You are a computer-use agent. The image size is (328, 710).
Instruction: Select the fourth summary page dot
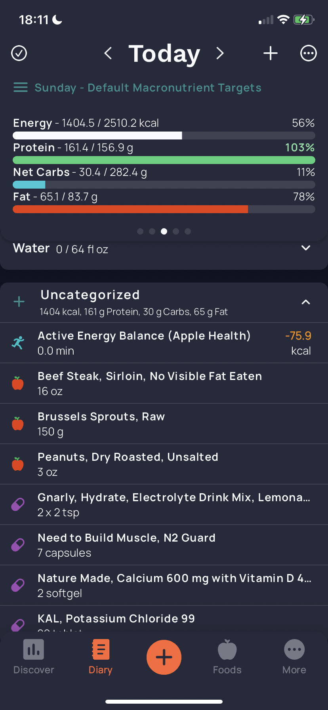coord(176,231)
